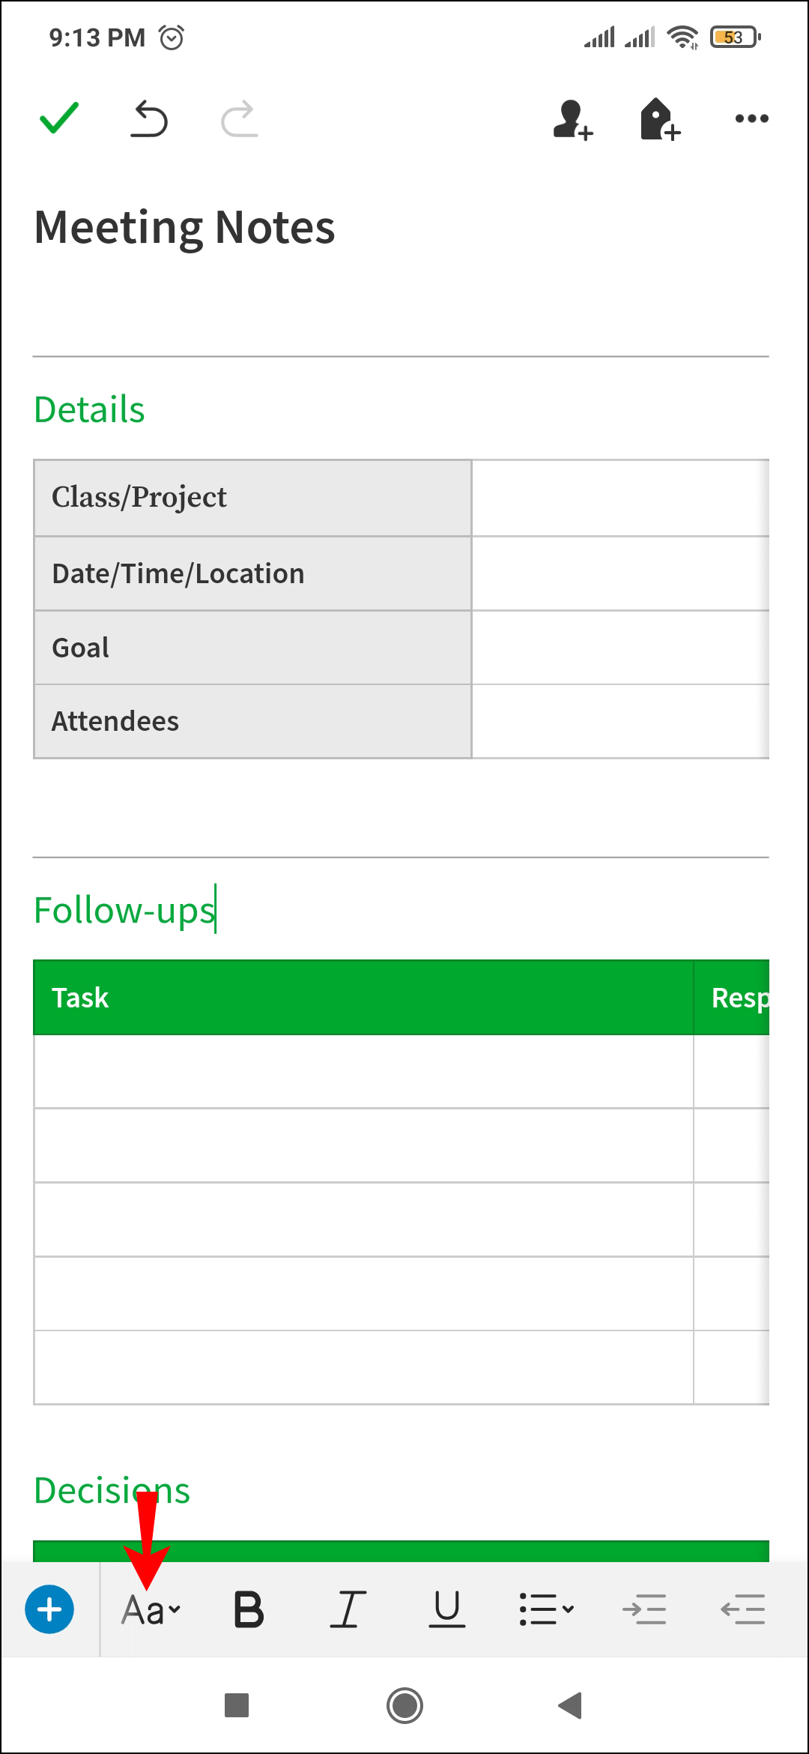Viewport: 809px width, 1754px height.
Task: Toggle underline formatting
Action: 447,1609
